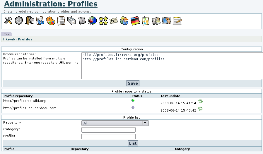Open the Repository dropdown set to All
The image size is (263, 154).
click(115, 123)
